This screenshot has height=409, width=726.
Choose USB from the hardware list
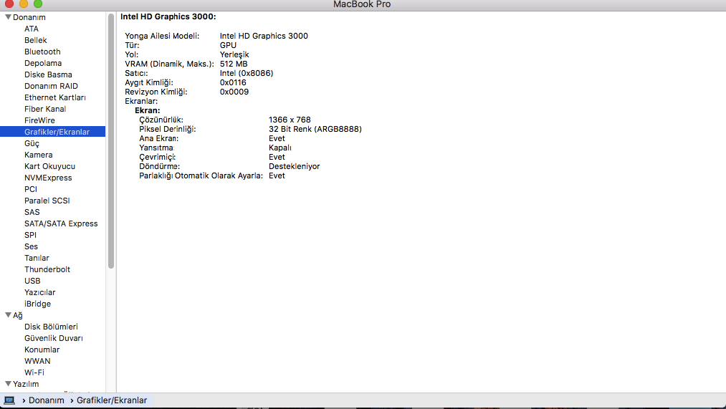32,281
